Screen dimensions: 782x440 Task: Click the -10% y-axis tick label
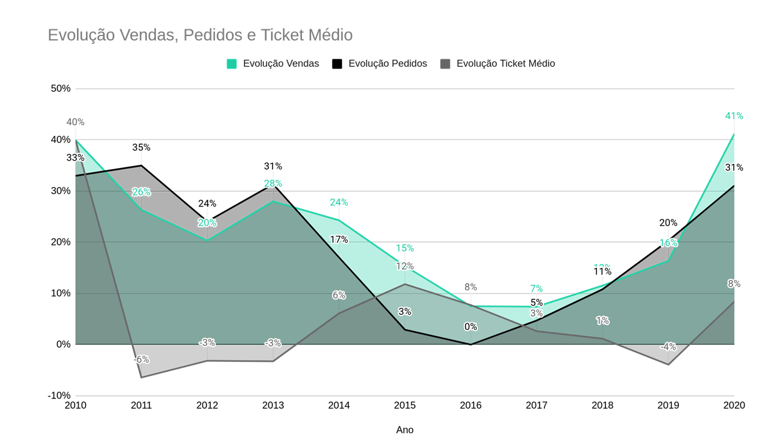pos(59,395)
